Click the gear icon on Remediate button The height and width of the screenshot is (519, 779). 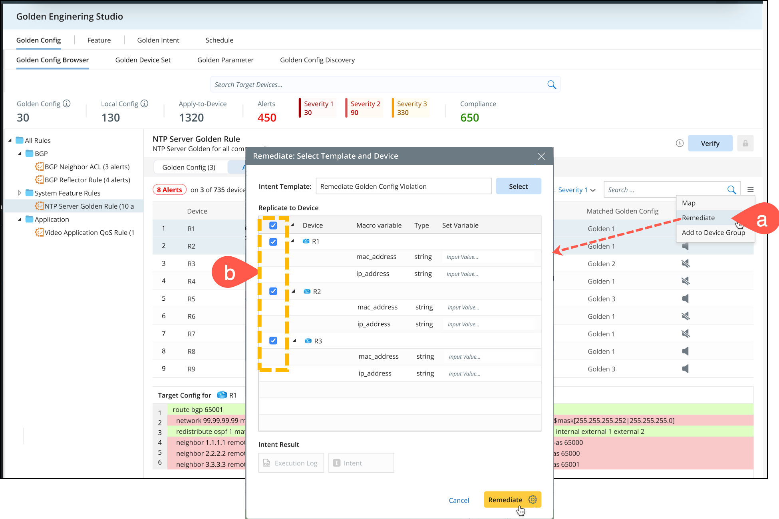click(x=533, y=500)
